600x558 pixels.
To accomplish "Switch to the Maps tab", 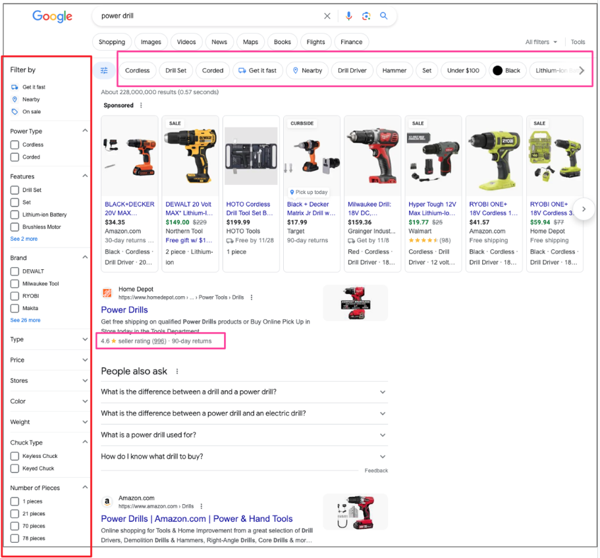I will [251, 42].
